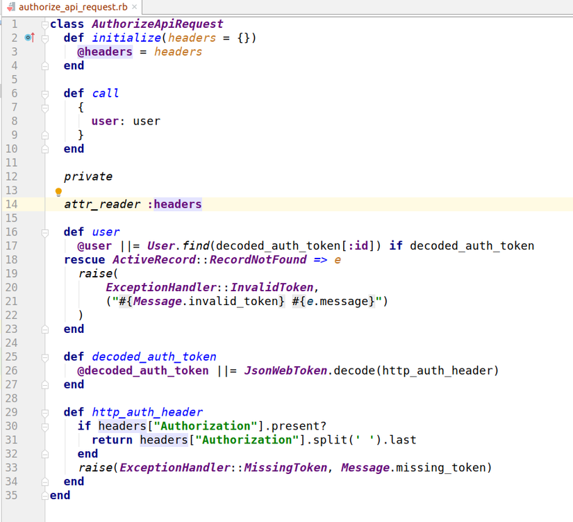Viewport: 573px width, 522px height.
Task: Click the fold end marker on line 4
Action: pyautogui.click(x=45, y=66)
